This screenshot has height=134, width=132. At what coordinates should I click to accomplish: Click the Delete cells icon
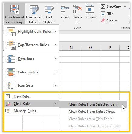[78, 9]
